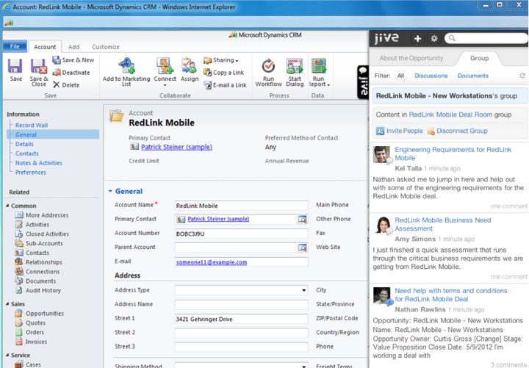Filter Jive content by Discussions
The height and width of the screenshot is (368, 529).
click(x=431, y=76)
